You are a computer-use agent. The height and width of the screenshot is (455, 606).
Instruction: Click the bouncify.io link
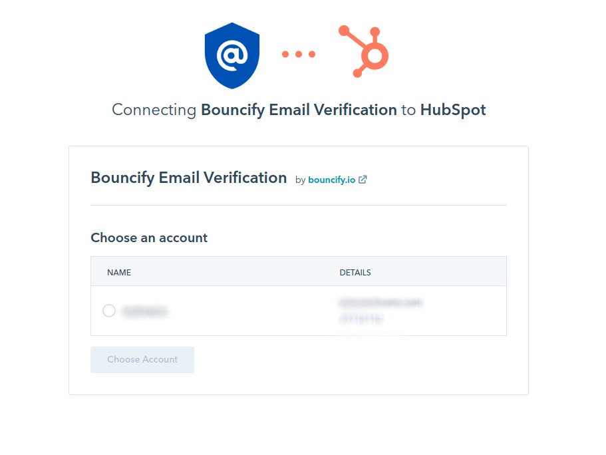tap(331, 180)
